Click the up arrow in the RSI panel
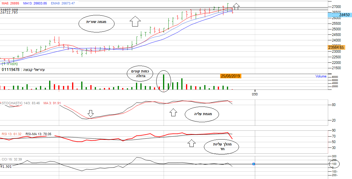 click(x=192, y=143)
